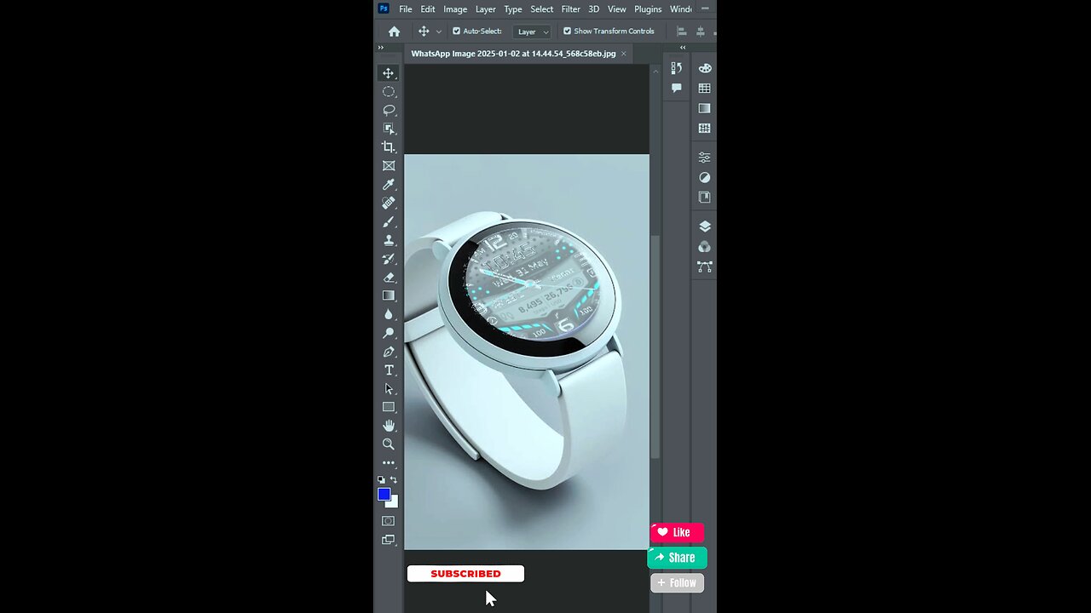The width and height of the screenshot is (1091, 613).
Task: Expand the left toolbar double-arrow
Action: pos(381,48)
